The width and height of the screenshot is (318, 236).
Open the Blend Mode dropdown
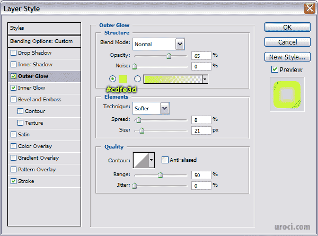coord(158,44)
